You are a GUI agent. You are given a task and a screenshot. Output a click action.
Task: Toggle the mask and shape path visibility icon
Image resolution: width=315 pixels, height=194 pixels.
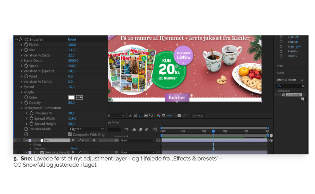click(140, 115)
